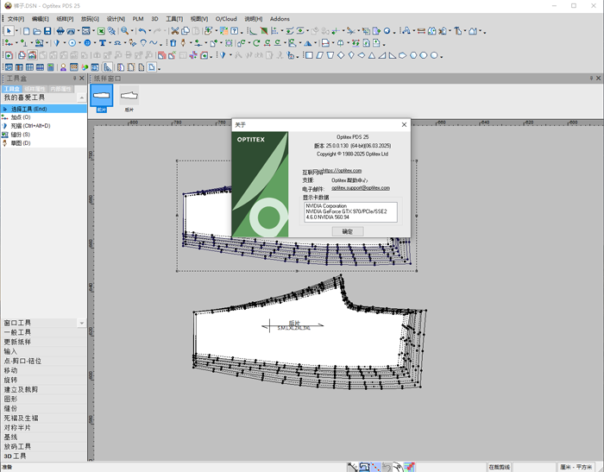The image size is (604, 472).
Task: Click the model avatar person icon
Action: (63, 67)
